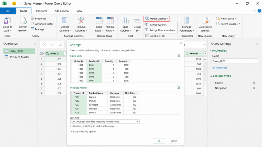Switch to the Transform tab
The height and width of the screenshot is (147, 262).
click(x=41, y=11)
